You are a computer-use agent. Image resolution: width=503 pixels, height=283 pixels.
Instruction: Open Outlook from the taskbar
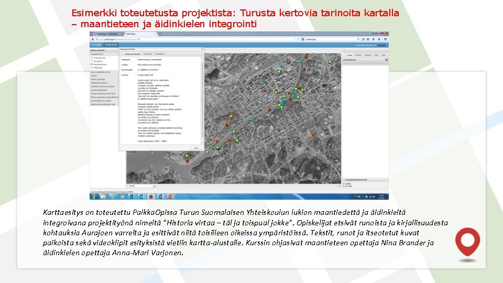pos(142,197)
